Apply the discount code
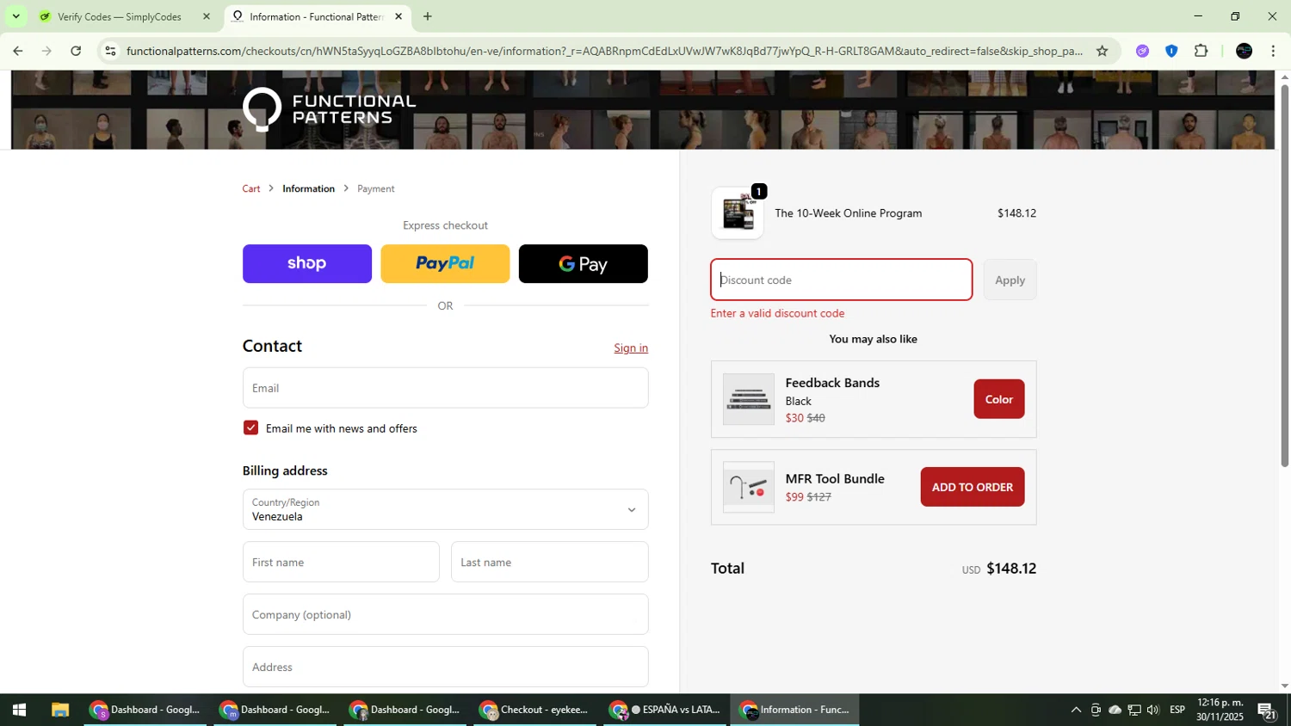This screenshot has width=1291, height=726. pos(1010,280)
